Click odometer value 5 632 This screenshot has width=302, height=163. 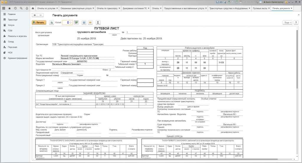pyautogui.click(x=221, y=63)
